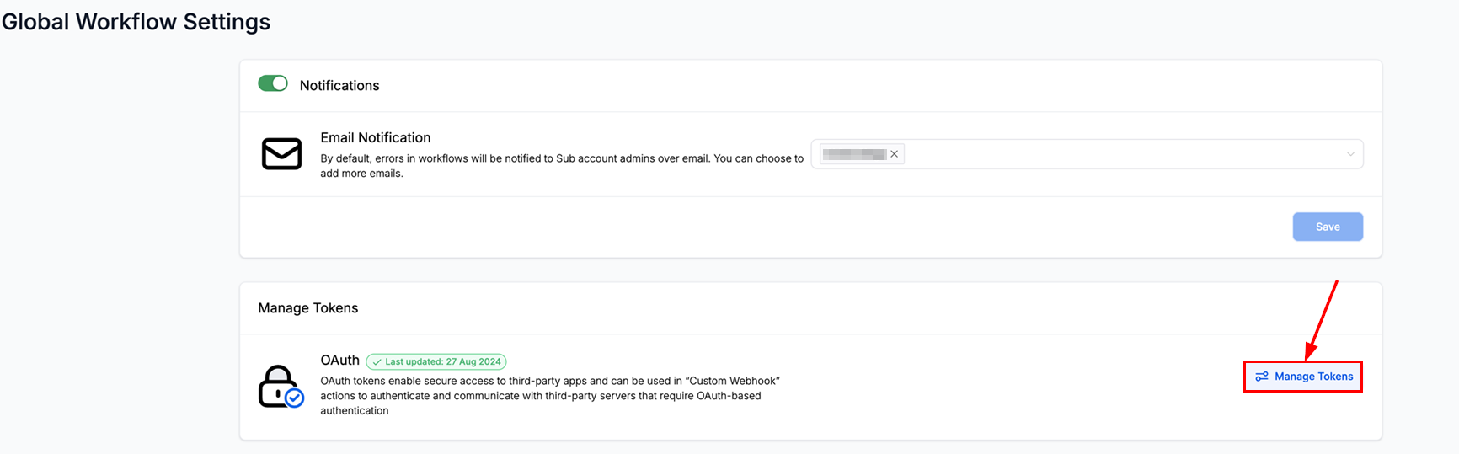Toggle the Notifications switch off

(x=272, y=83)
